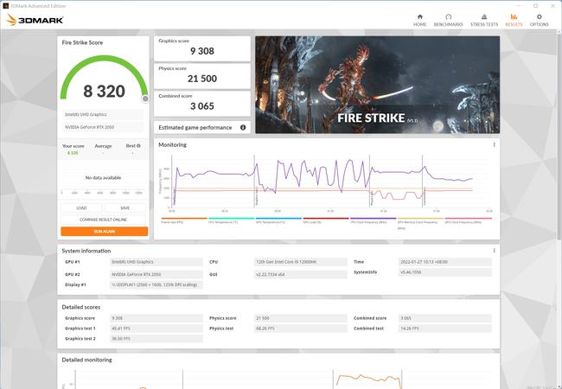Click the CPU value 12th Gen Intel Core

point(300,262)
